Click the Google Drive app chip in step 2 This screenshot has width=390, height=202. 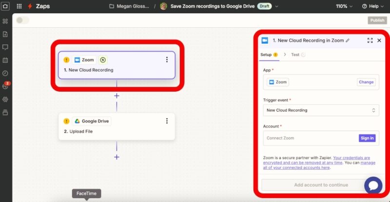pos(92,121)
